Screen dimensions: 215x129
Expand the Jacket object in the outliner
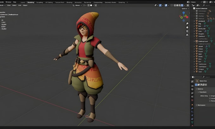coord(194,46)
